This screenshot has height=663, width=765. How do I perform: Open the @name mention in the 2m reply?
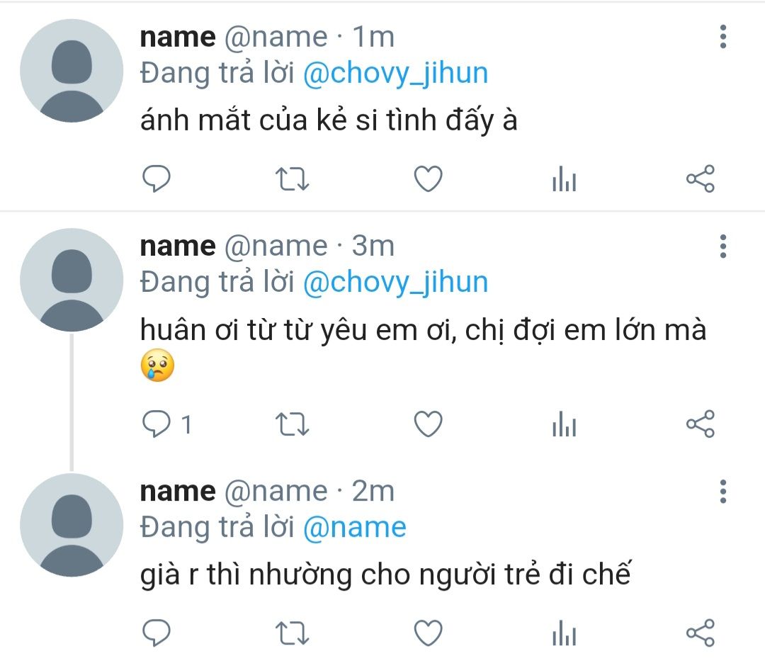pyautogui.click(x=354, y=527)
